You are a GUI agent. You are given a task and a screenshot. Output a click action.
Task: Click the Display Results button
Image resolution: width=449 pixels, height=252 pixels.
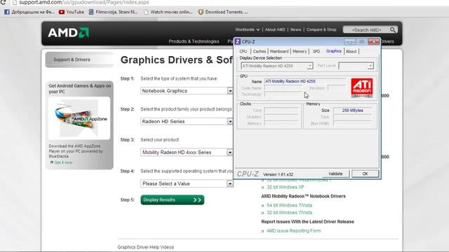(173, 200)
